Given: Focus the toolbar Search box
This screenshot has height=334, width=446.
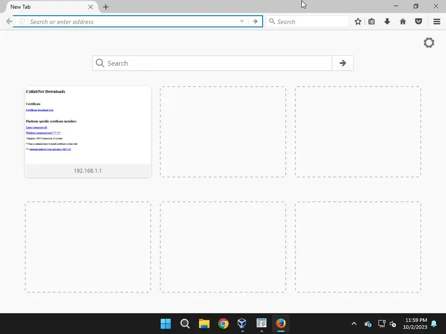Looking at the screenshot, I should (307, 22).
